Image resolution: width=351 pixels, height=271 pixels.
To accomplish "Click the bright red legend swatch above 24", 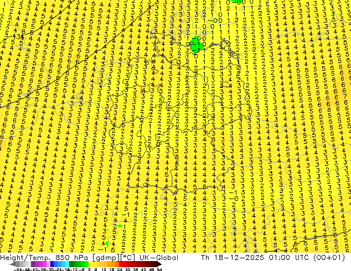I will pyautogui.click(x=121, y=264).
